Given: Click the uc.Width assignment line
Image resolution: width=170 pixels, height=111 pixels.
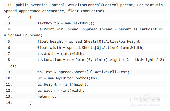Looking at the screenshot, I should (61, 90).
